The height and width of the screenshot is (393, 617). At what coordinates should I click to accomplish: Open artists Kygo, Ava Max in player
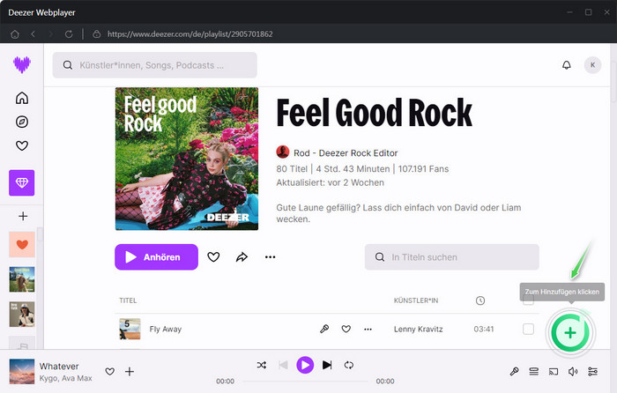tap(66, 378)
